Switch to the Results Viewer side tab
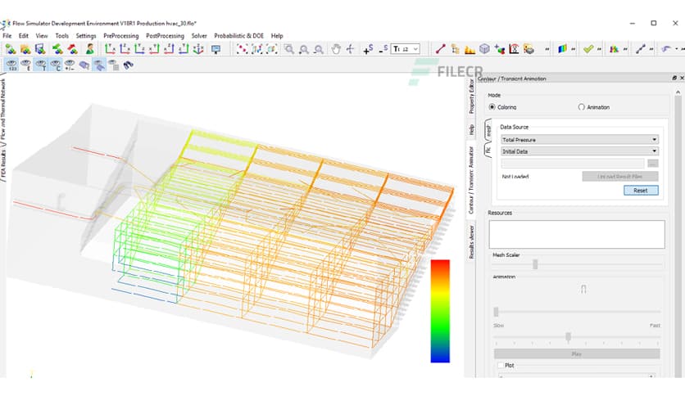The height and width of the screenshot is (396, 685). pyautogui.click(x=471, y=242)
